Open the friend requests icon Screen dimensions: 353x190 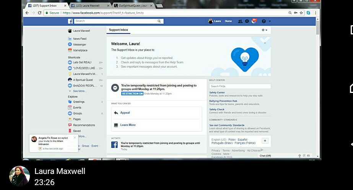point(240,21)
